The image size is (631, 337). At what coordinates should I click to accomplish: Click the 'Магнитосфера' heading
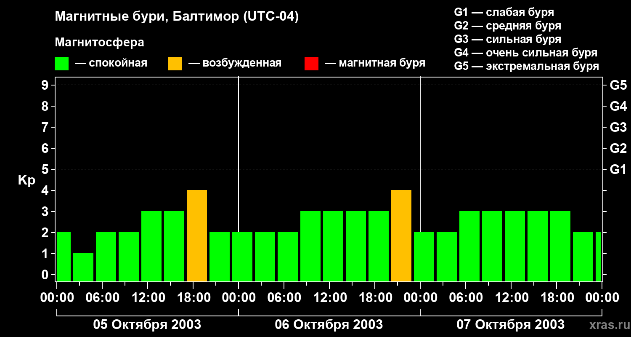(x=99, y=43)
